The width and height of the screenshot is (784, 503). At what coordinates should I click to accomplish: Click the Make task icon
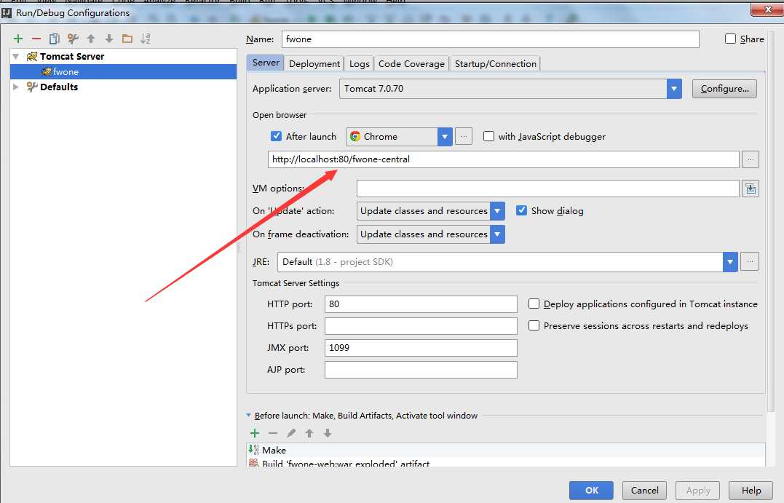coord(254,450)
